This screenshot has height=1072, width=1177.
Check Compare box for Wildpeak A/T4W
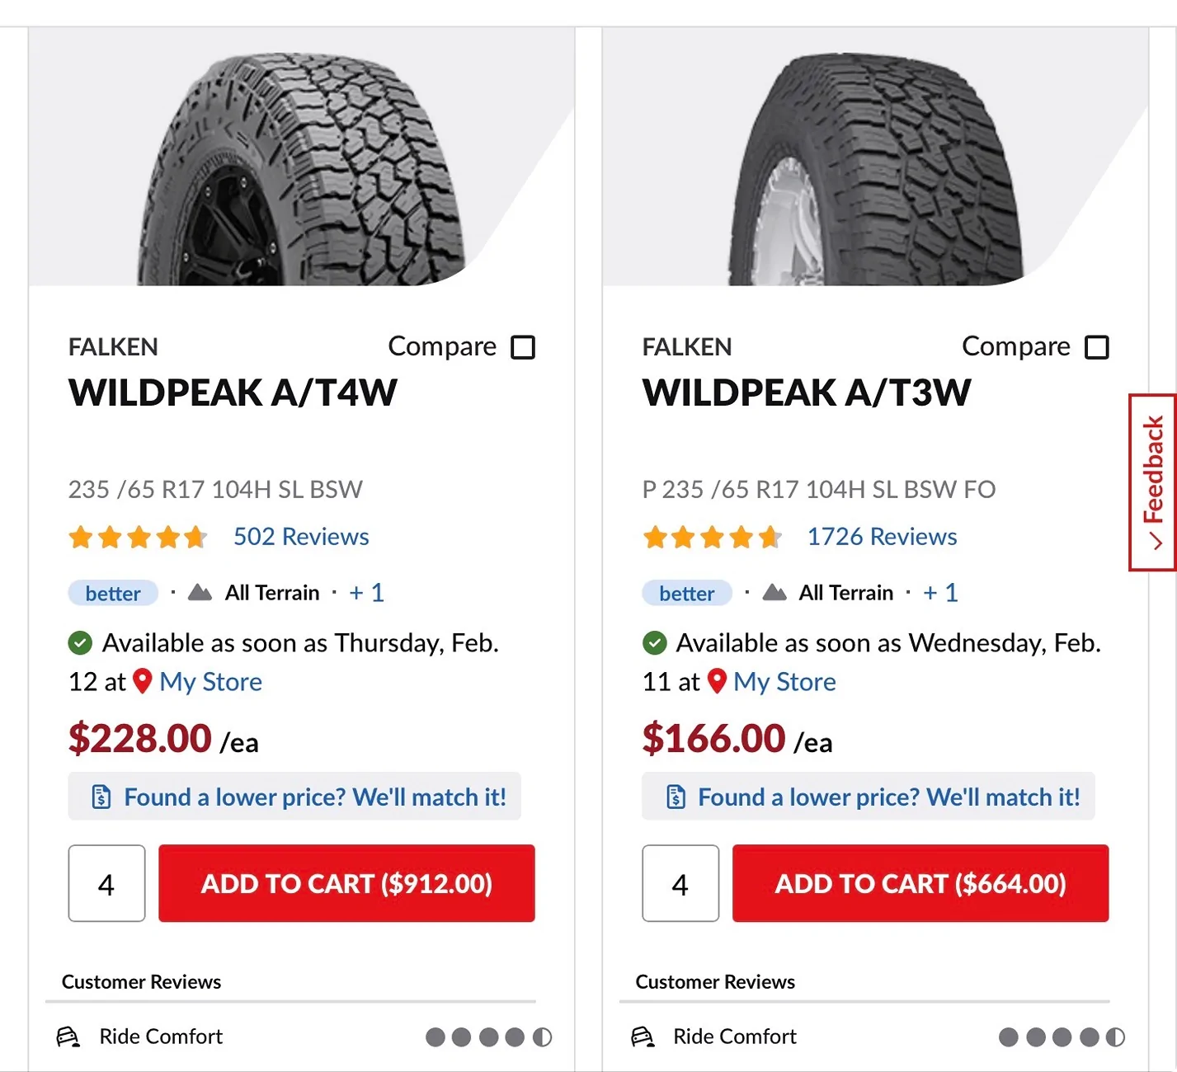(x=523, y=347)
